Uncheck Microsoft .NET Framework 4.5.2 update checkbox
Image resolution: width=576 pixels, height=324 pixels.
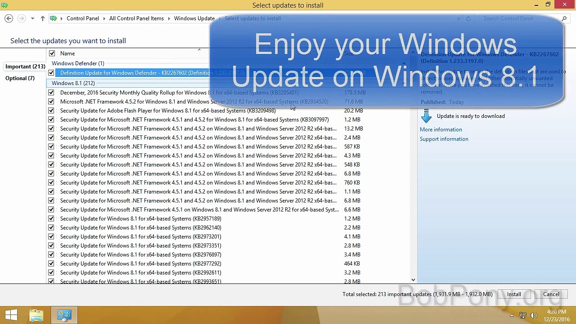(51, 102)
